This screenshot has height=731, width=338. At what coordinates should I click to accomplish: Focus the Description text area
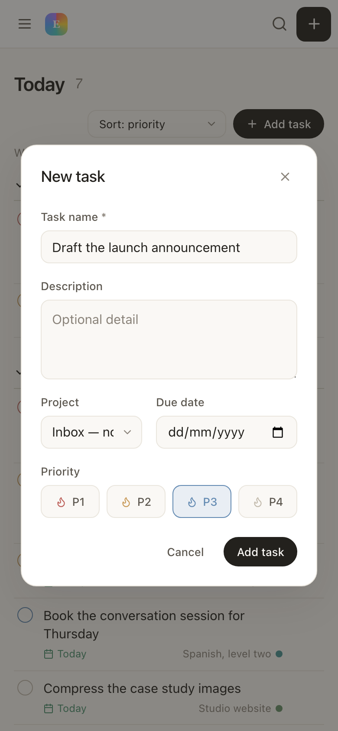[x=169, y=340]
